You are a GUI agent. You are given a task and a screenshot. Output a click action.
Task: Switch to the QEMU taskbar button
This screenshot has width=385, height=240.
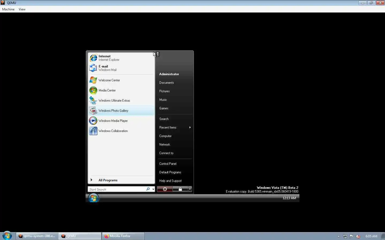click(80, 236)
